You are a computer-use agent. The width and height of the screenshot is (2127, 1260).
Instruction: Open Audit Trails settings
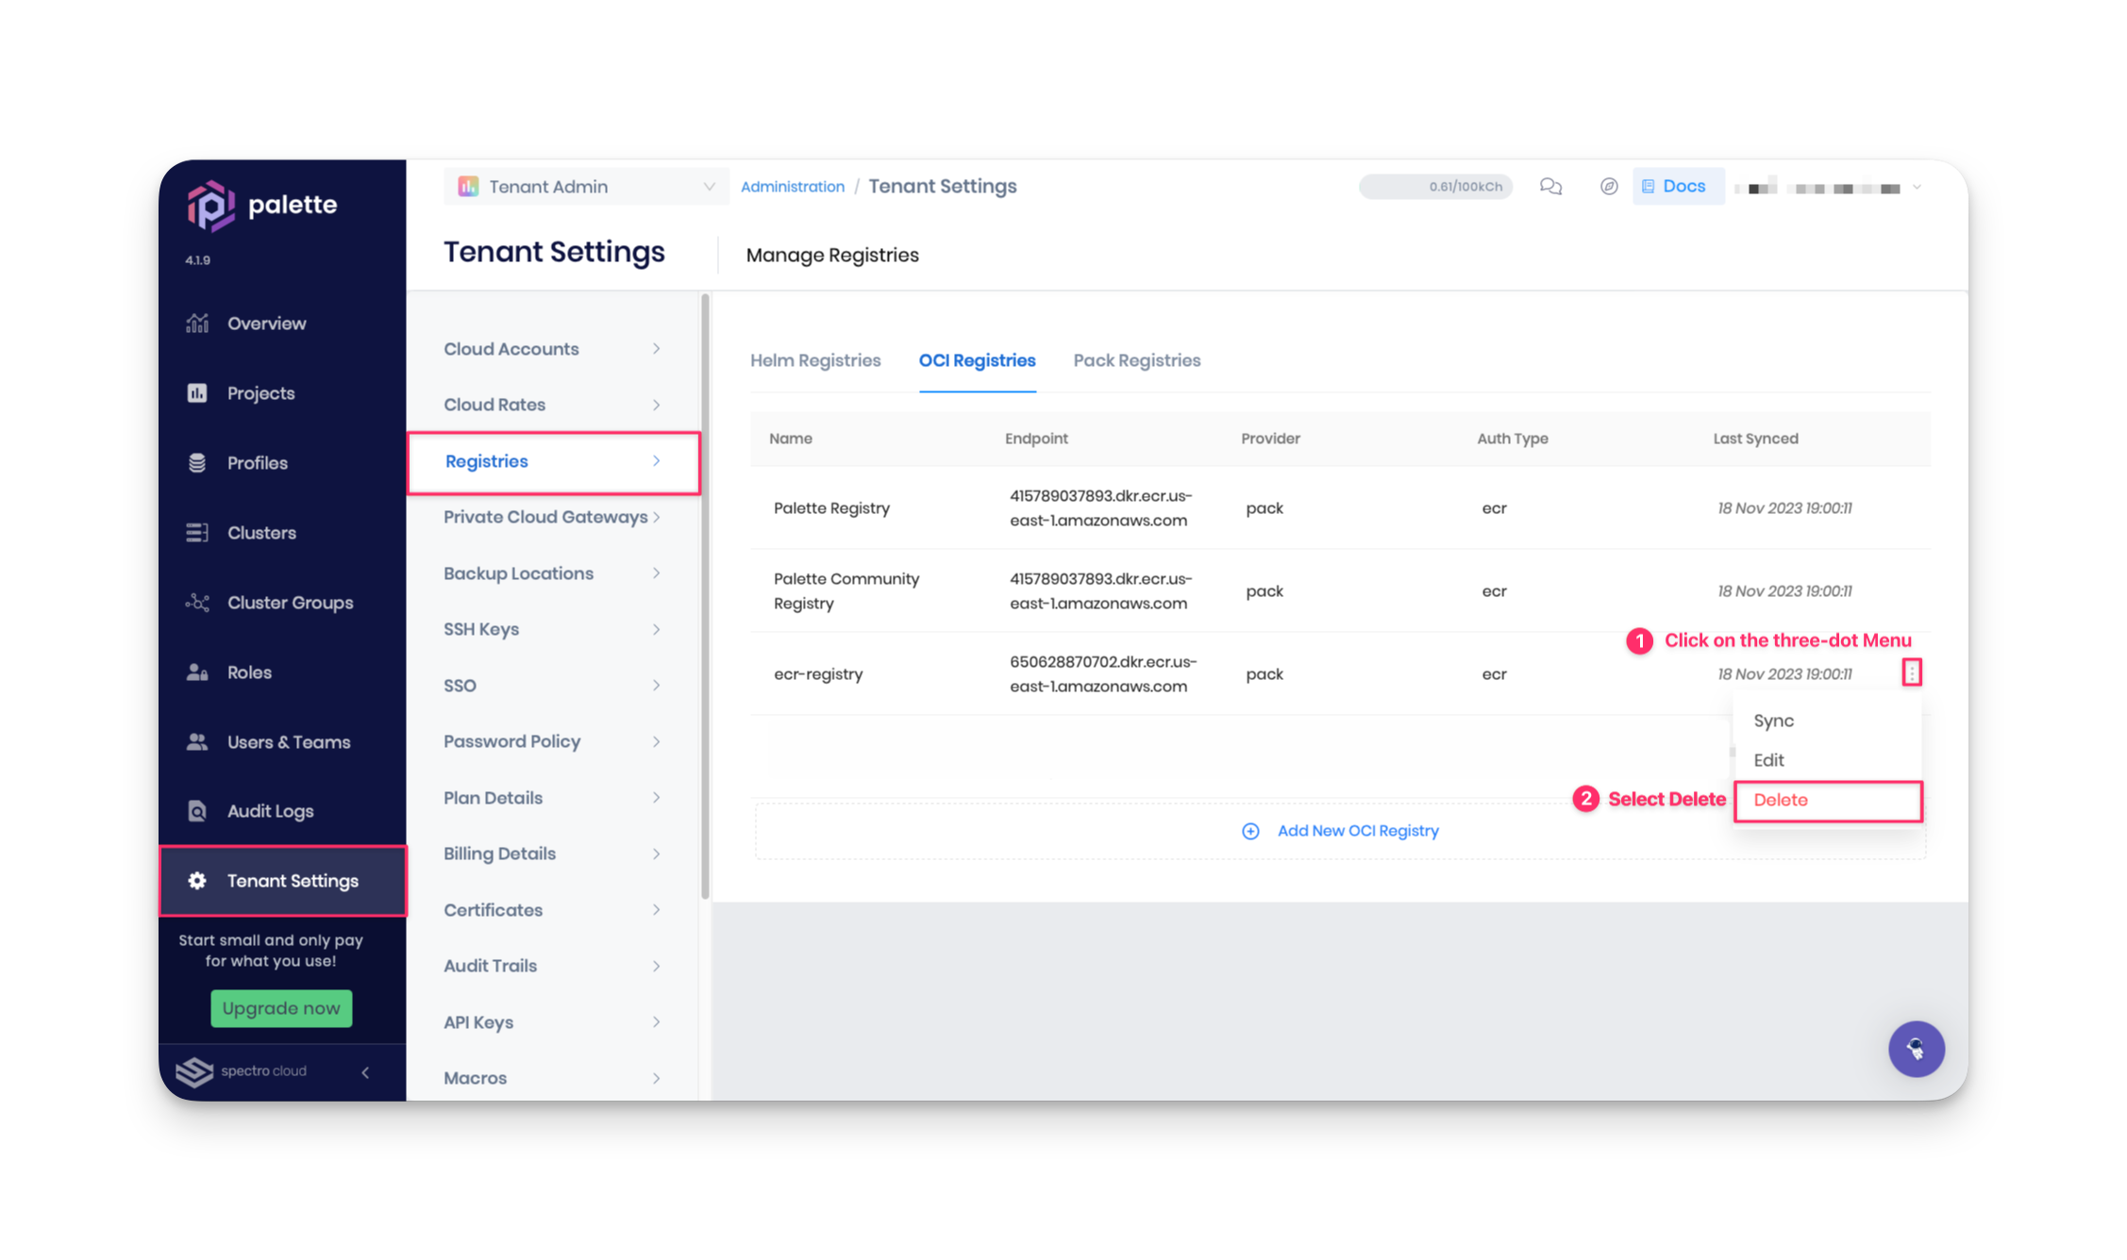[553, 966]
